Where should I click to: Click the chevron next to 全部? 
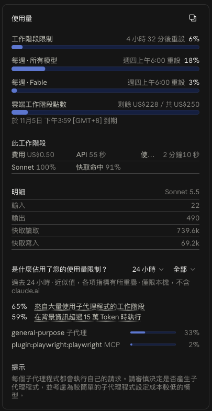point(193,270)
